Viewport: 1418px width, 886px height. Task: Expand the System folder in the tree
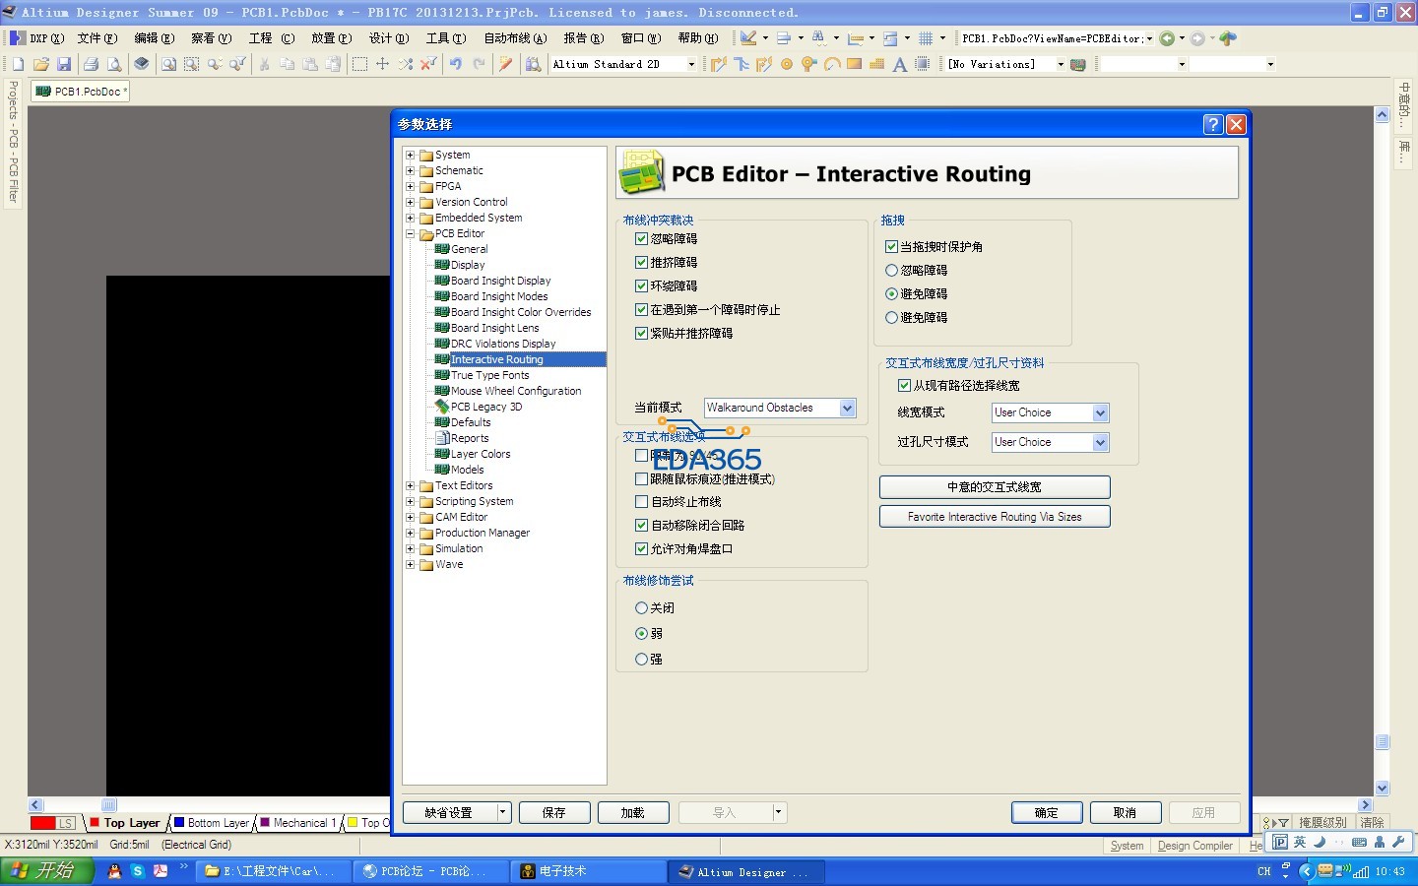411,156
